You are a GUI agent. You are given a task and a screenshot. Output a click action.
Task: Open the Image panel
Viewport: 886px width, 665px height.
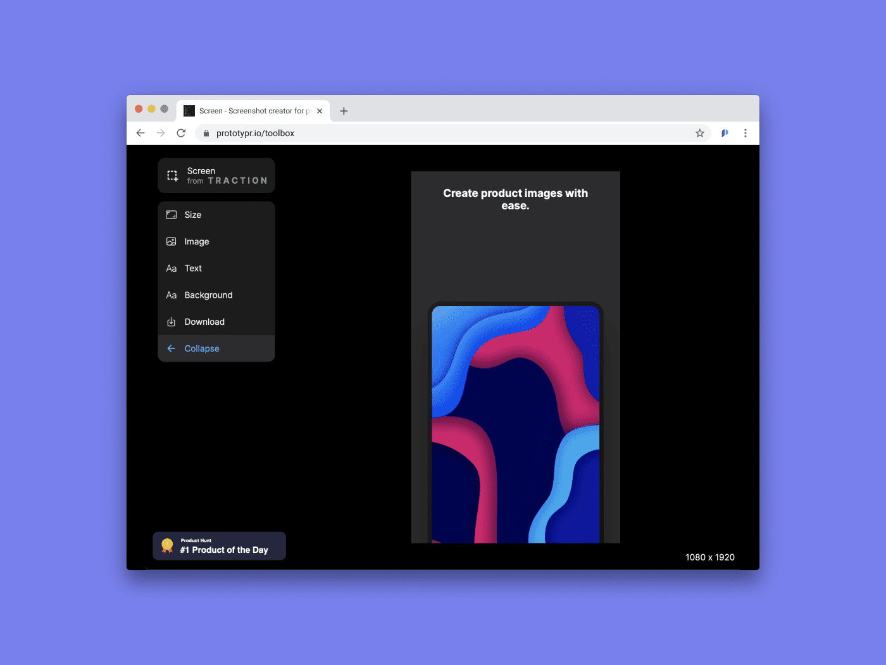tap(197, 241)
